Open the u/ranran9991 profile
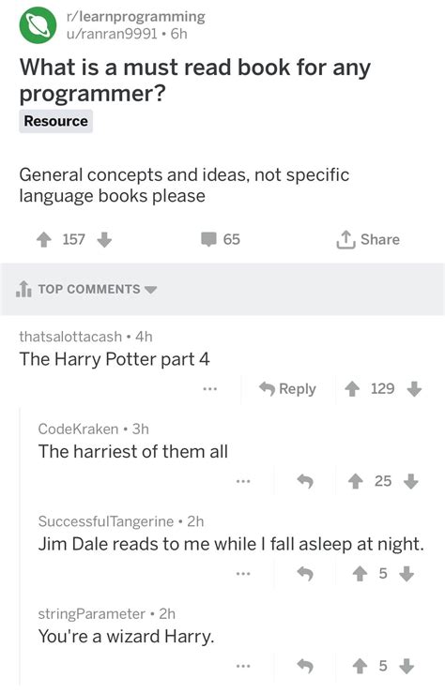445x693 pixels. click(x=112, y=34)
